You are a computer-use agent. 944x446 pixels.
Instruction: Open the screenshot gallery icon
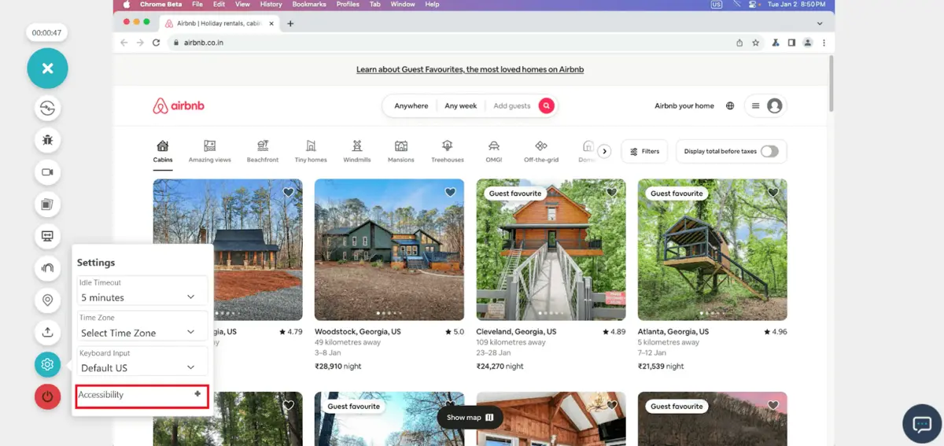tap(47, 205)
